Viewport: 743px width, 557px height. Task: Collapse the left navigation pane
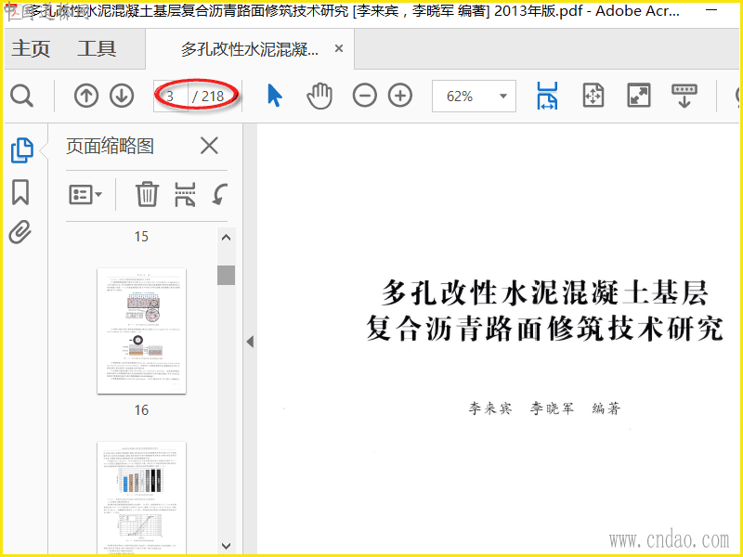tap(249, 342)
